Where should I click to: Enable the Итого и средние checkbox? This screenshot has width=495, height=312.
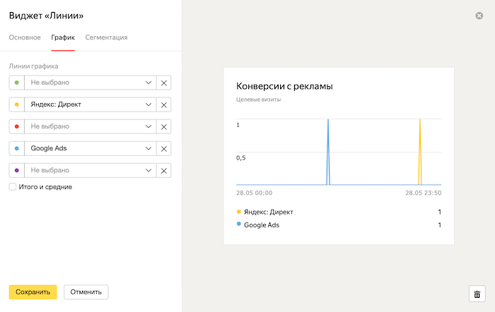tap(13, 187)
